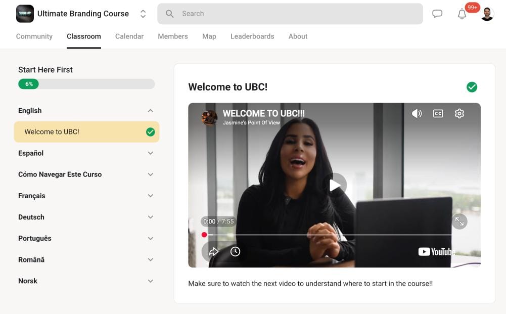The height and width of the screenshot is (314, 506).
Task: Click the 6% course progress bar
Action: (x=86, y=84)
